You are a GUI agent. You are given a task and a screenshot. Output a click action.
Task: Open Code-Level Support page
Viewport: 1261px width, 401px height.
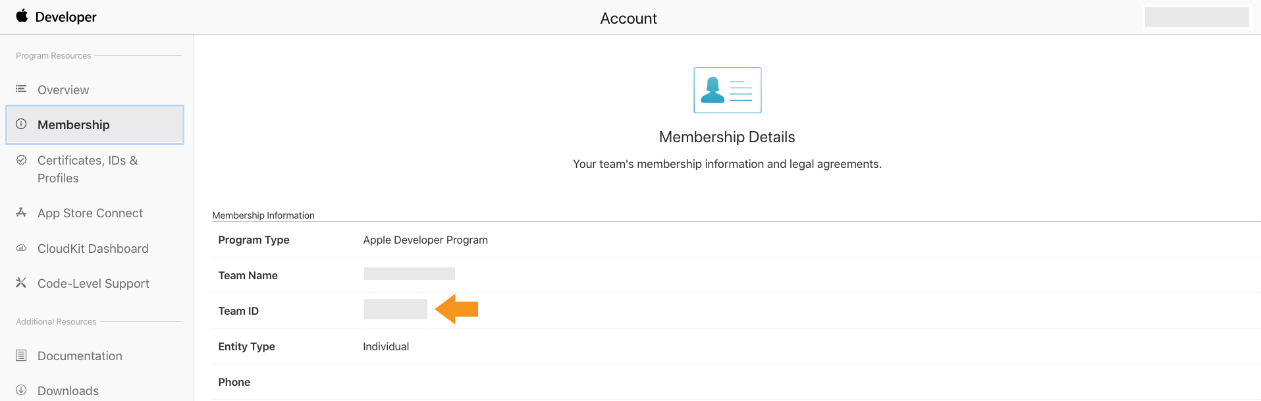coord(94,284)
